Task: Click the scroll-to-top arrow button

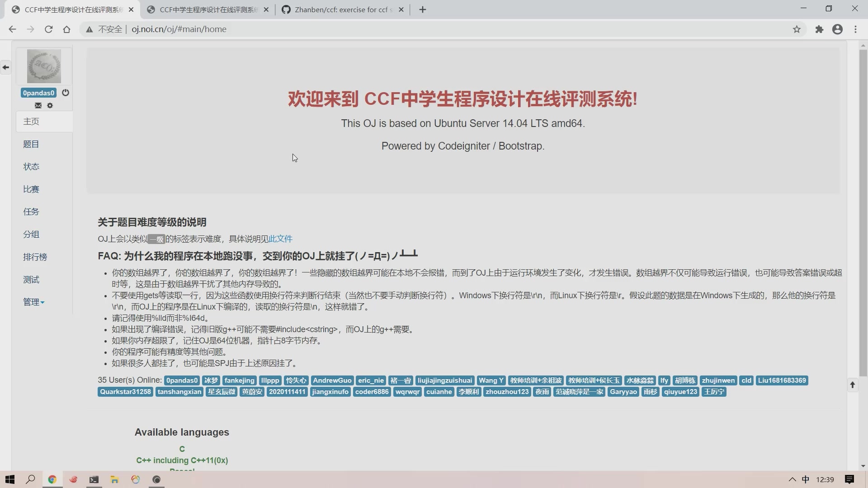Action: (x=853, y=385)
